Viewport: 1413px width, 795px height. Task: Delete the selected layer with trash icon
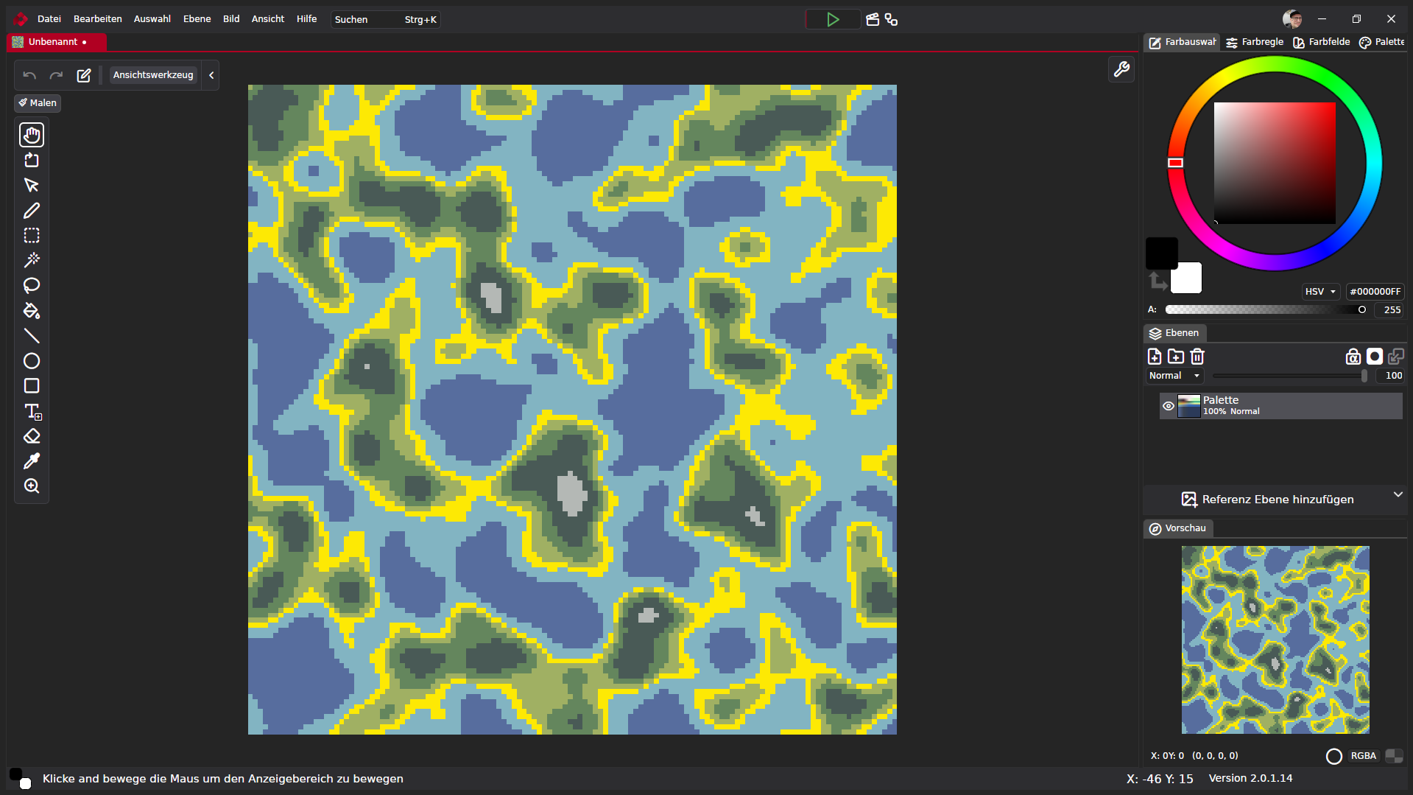point(1197,357)
